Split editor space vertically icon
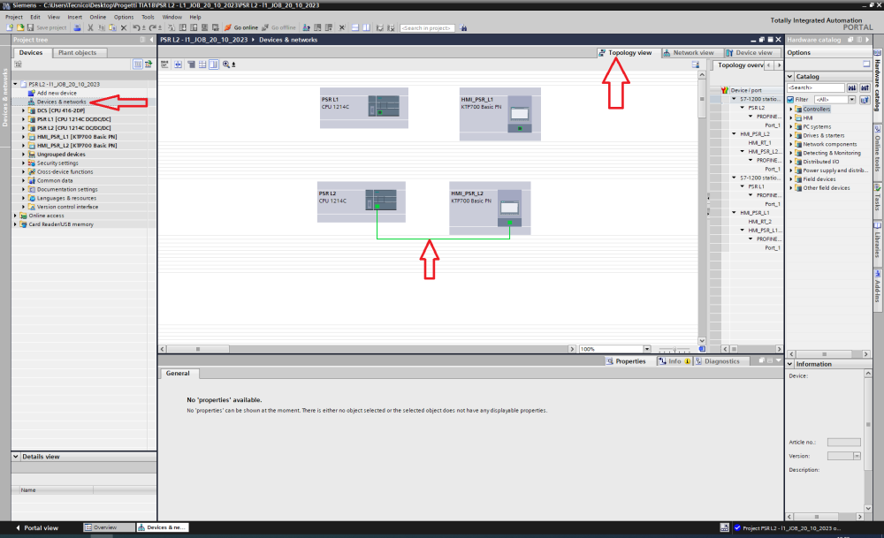Image resolution: width=884 pixels, height=538 pixels. 367,27
